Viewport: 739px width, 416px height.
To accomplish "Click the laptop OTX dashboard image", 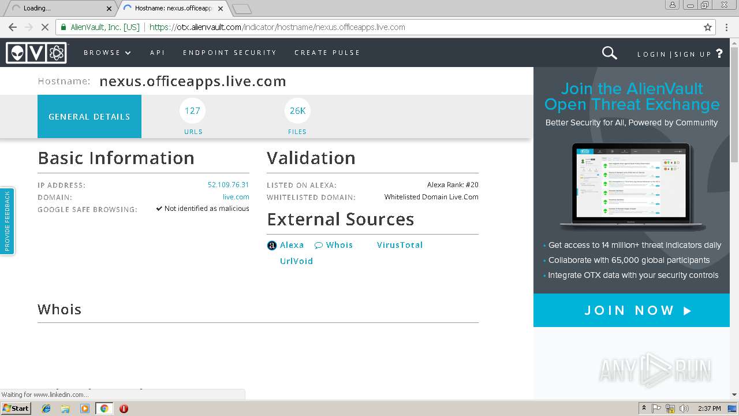I will (x=632, y=187).
